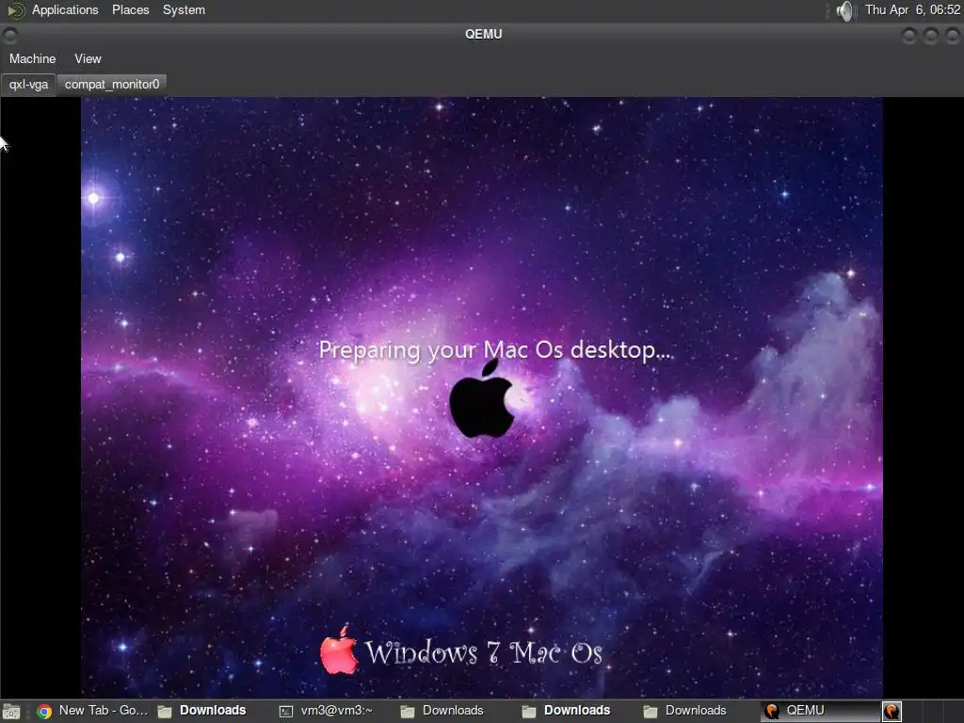
Task: Click the show desktop icon in the taskbar
Action: click(x=11, y=712)
